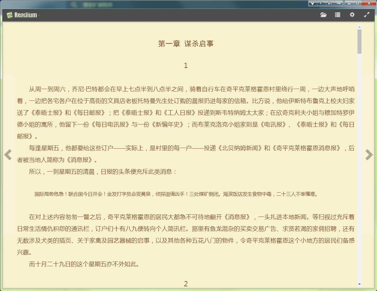Click the checkered display icon in title bar

(330, 3)
